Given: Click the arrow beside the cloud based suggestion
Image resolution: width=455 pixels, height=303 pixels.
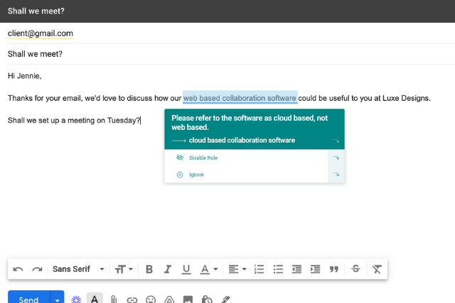Looking at the screenshot, I should [336, 141].
